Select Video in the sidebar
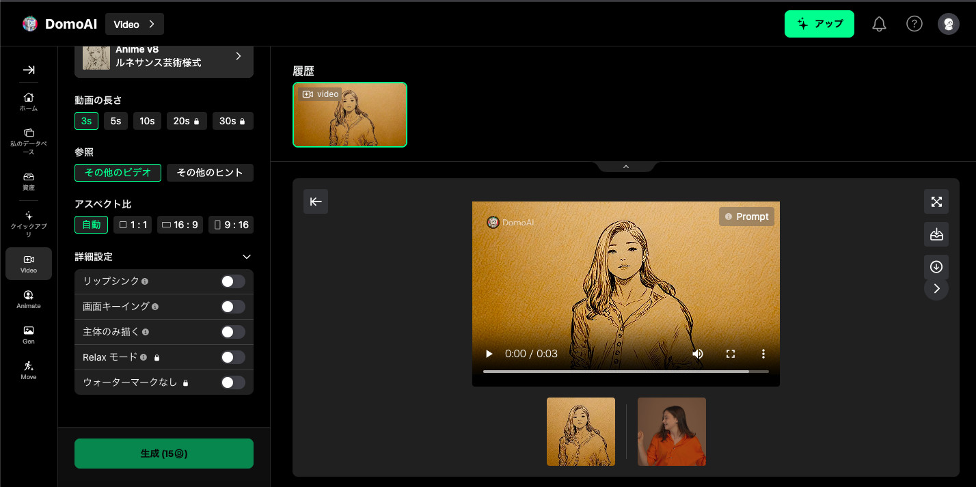 [29, 264]
